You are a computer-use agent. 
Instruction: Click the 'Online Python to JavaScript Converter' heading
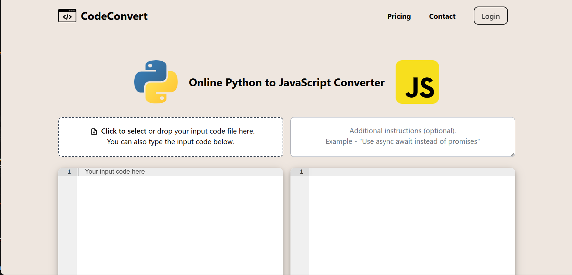point(287,83)
